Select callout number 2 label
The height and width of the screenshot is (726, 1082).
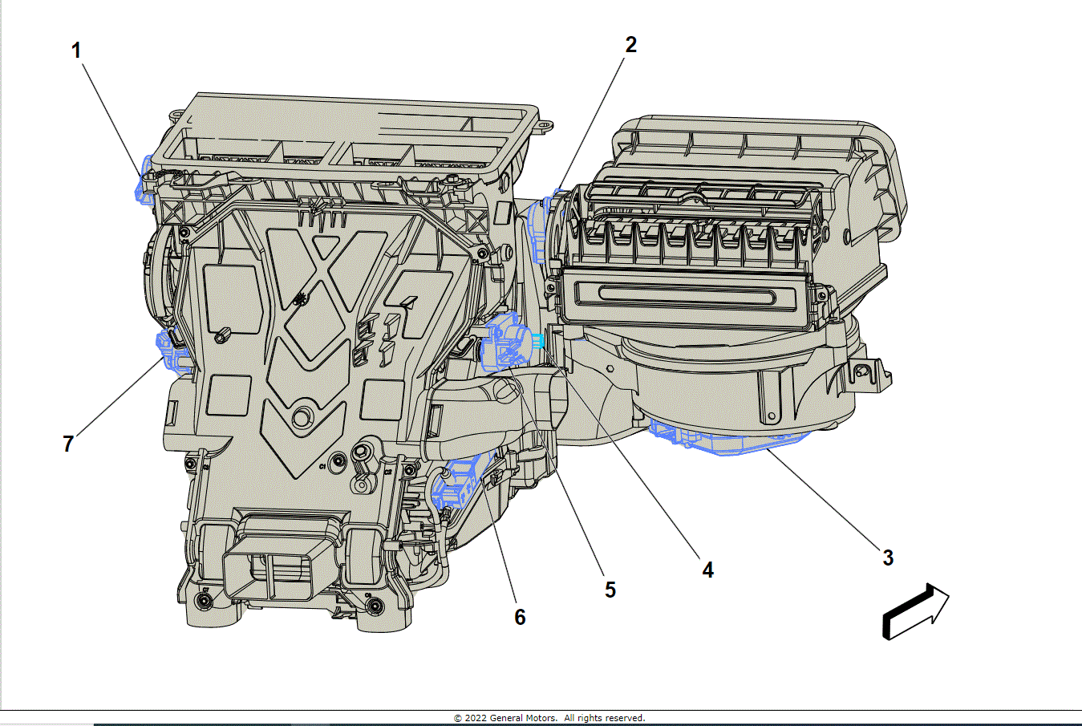[630, 45]
